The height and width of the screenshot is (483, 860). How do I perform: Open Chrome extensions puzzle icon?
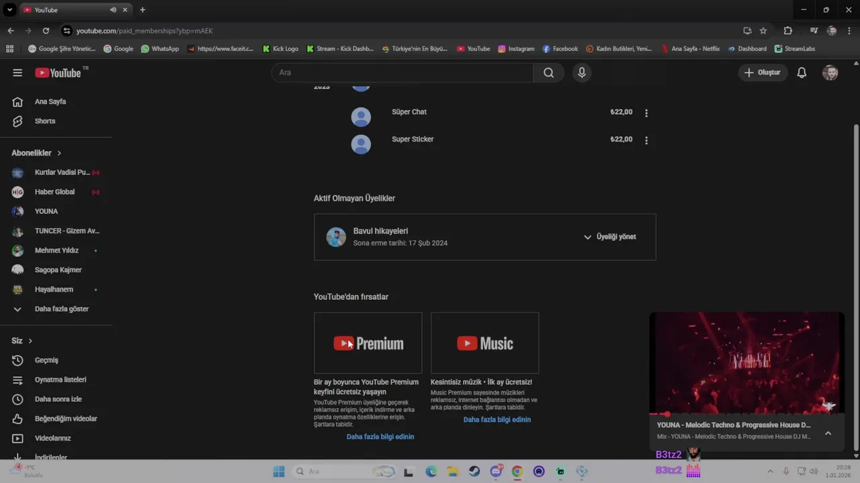pyautogui.click(x=788, y=31)
